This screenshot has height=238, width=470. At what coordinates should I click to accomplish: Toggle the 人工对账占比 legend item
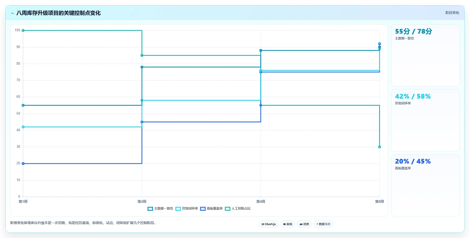238,209
